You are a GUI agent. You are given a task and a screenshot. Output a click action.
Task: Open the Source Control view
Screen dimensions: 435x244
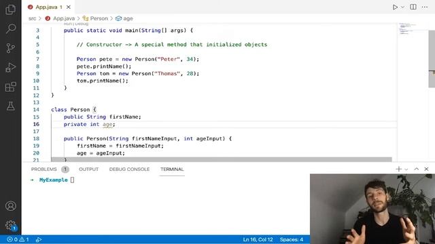coord(11,48)
